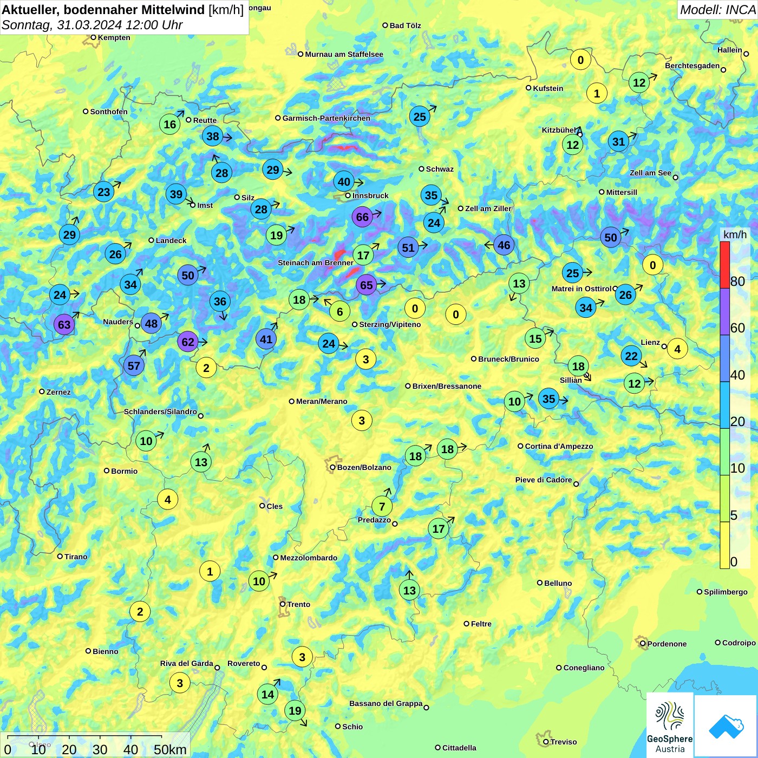Screen dimensions: 758x758
Task: Click the 51 km/h wind station marker
Action: coord(408,247)
